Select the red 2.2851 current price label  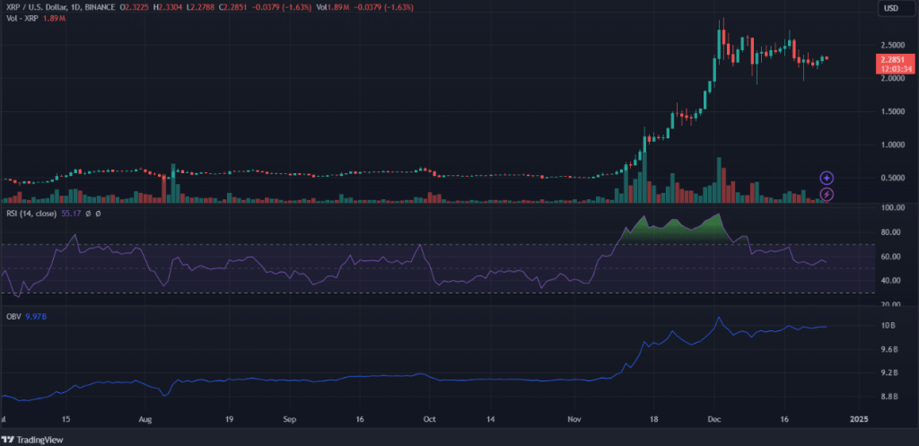895,64
